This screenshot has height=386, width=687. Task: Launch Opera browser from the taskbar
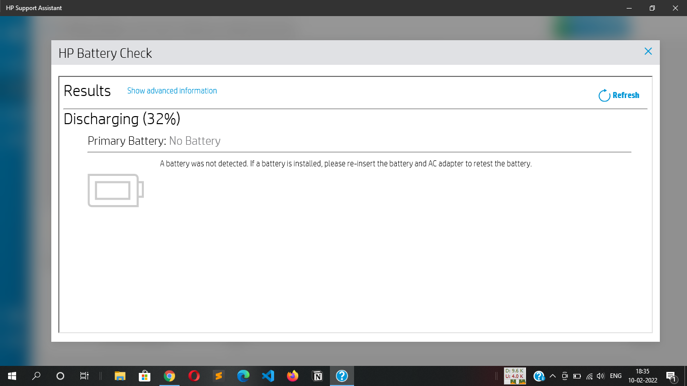pyautogui.click(x=194, y=375)
